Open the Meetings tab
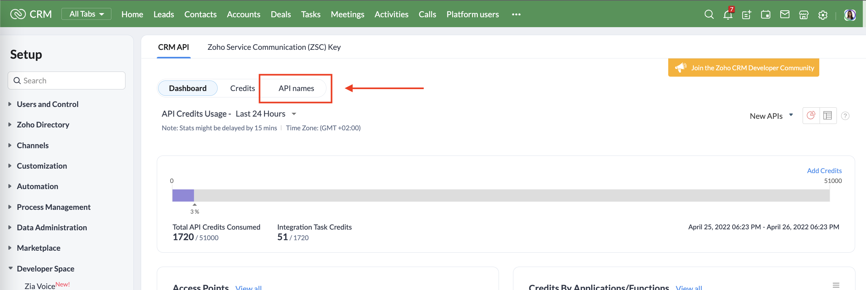This screenshot has height=290, width=866. pyautogui.click(x=347, y=14)
